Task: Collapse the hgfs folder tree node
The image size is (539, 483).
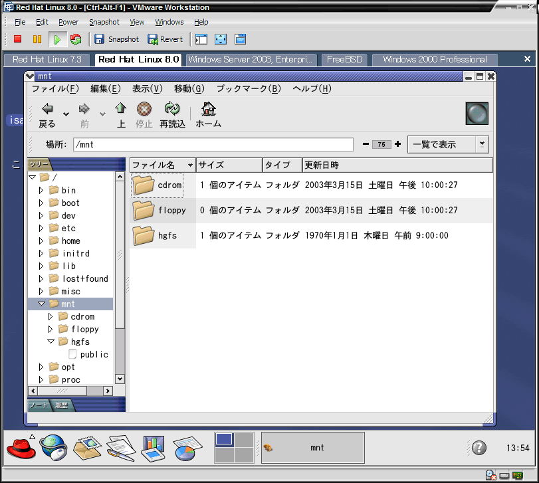Action: (x=51, y=341)
